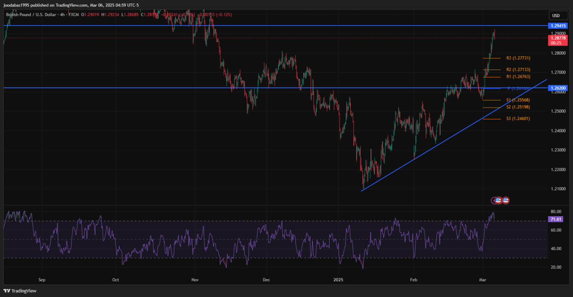Screen dimensions: 573x297
Task: Select the R3 (1.27731) pivot label
Action: click(x=518, y=58)
